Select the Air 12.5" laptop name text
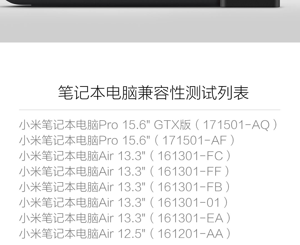Screen dimensions: 300x245 (82, 234)
